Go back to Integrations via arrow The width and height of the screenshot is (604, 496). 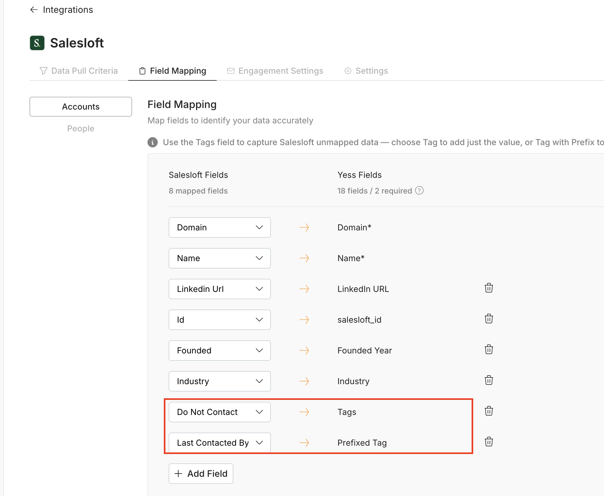tap(34, 10)
